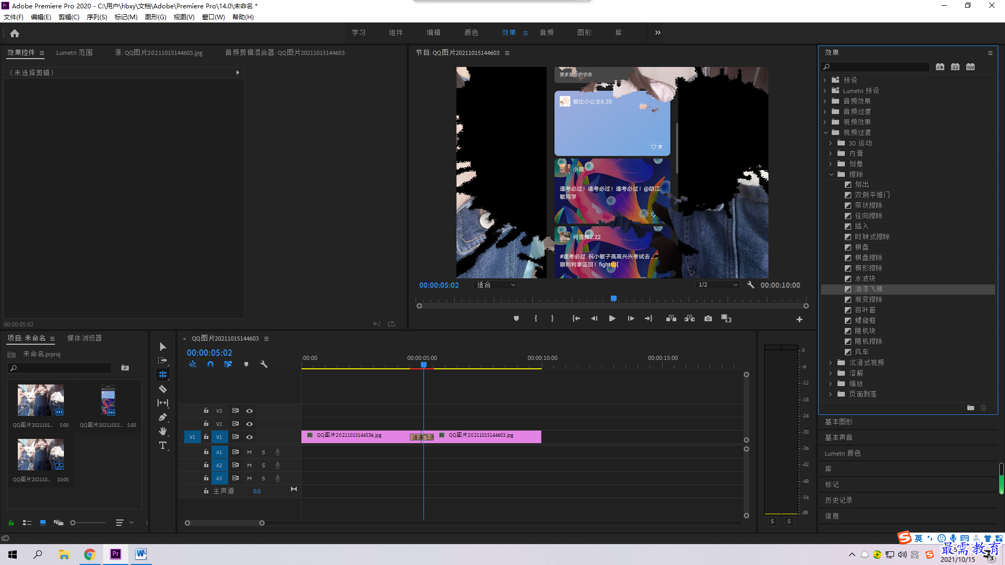Click Mark In button
This screenshot has height=565, width=1005.
(535, 319)
